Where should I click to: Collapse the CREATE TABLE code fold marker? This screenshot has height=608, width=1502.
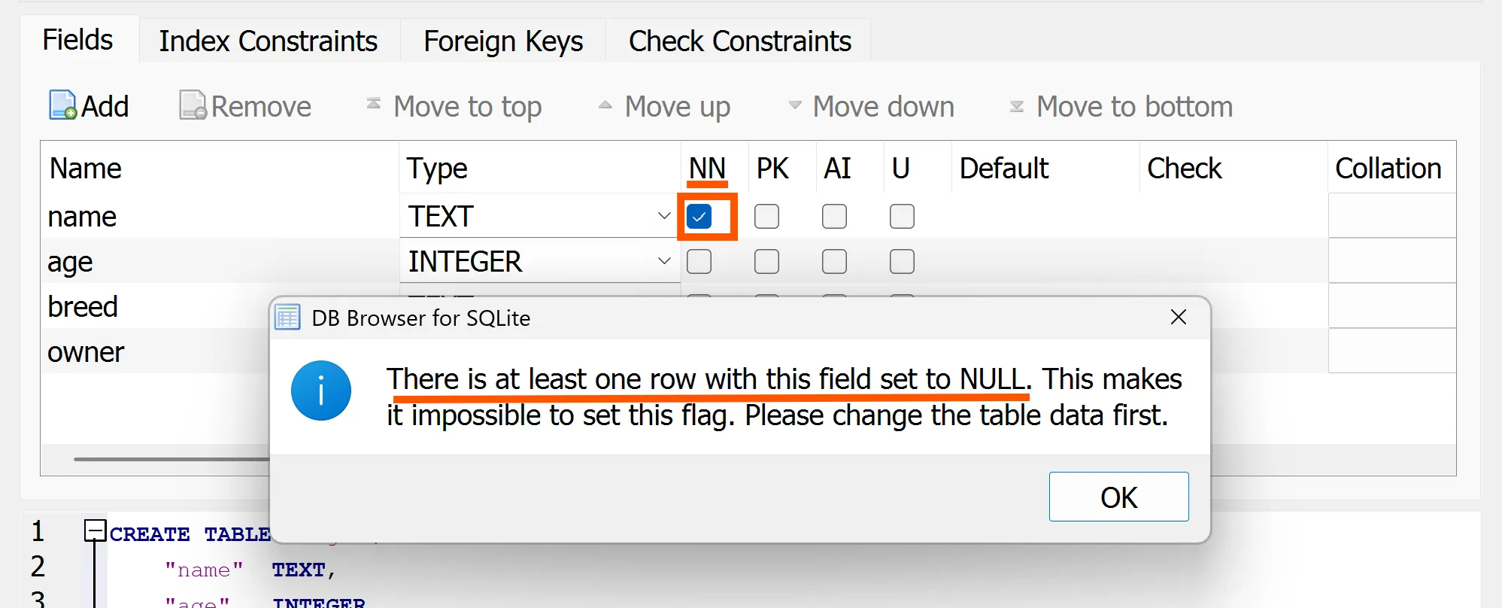pos(95,531)
